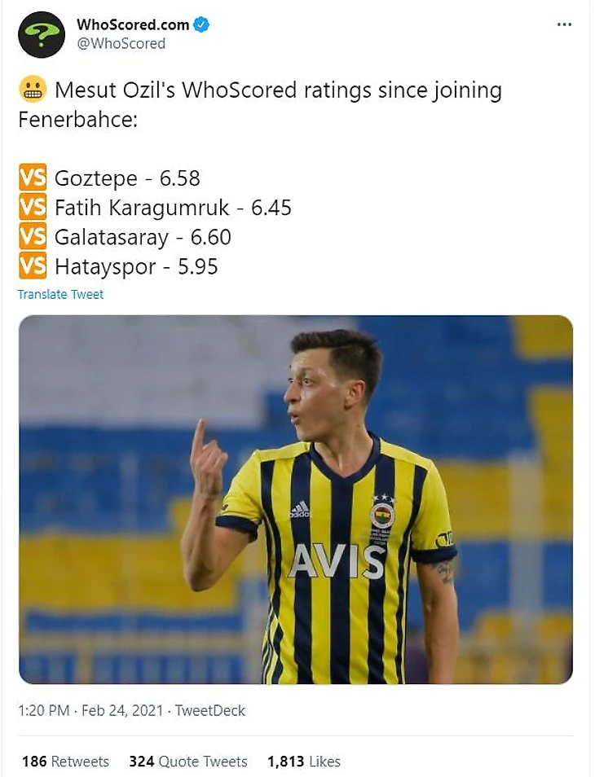Open the WhoScored profile avatar
595x777 pixels.
pos(42,35)
